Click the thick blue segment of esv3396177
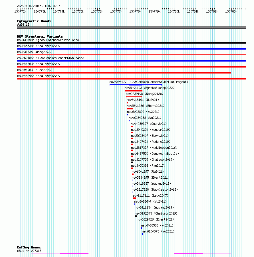Viewport: 254px width, 257px height. click(136, 85)
